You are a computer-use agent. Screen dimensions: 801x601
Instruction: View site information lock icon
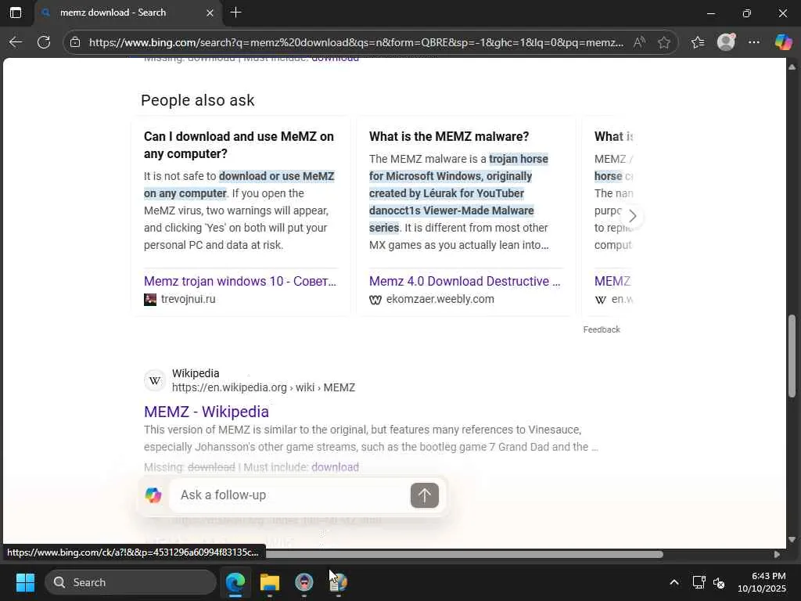click(75, 42)
